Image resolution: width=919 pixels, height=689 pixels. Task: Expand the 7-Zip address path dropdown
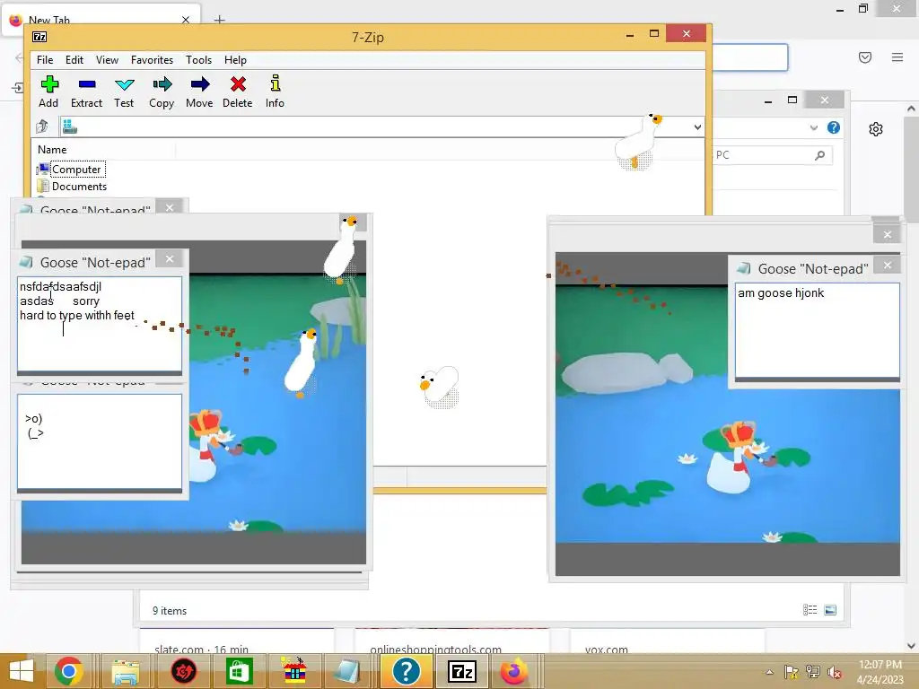coord(696,127)
